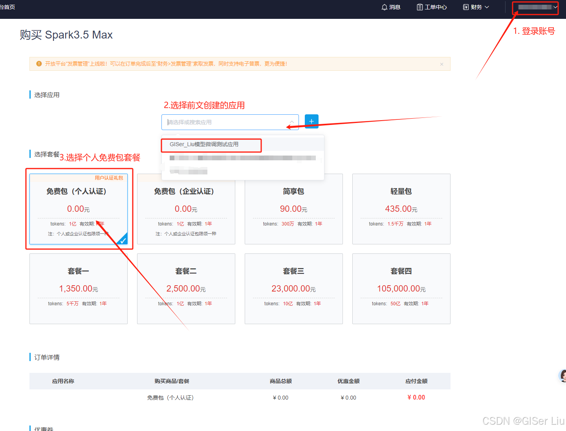Click the red ¥ 0.00 payable amount
This screenshot has height=431, width=566.
(x=416, y=398)
